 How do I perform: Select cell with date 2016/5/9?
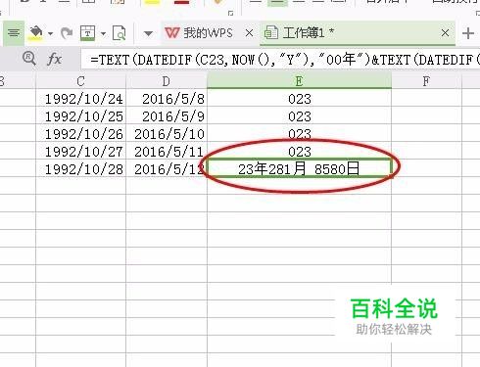tap(167, 116)
